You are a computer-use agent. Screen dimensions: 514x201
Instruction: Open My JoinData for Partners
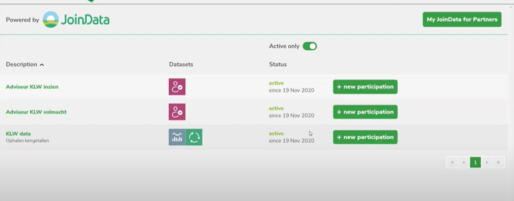462,20
